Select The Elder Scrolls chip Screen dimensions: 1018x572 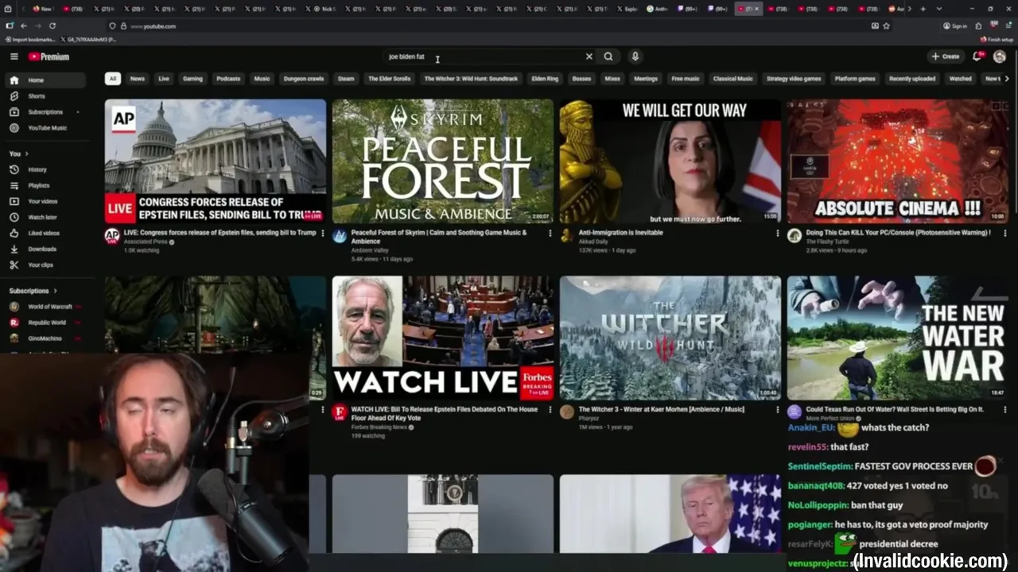point(390,79)
